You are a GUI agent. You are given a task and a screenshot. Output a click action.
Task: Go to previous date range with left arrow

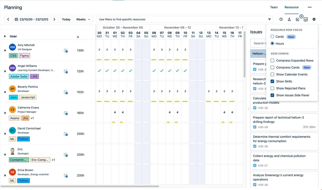8,19
